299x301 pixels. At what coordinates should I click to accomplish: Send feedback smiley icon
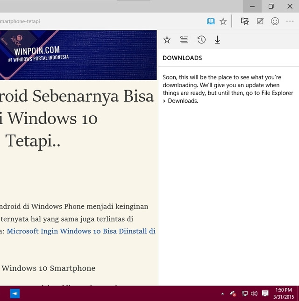(x=275, y=21)
